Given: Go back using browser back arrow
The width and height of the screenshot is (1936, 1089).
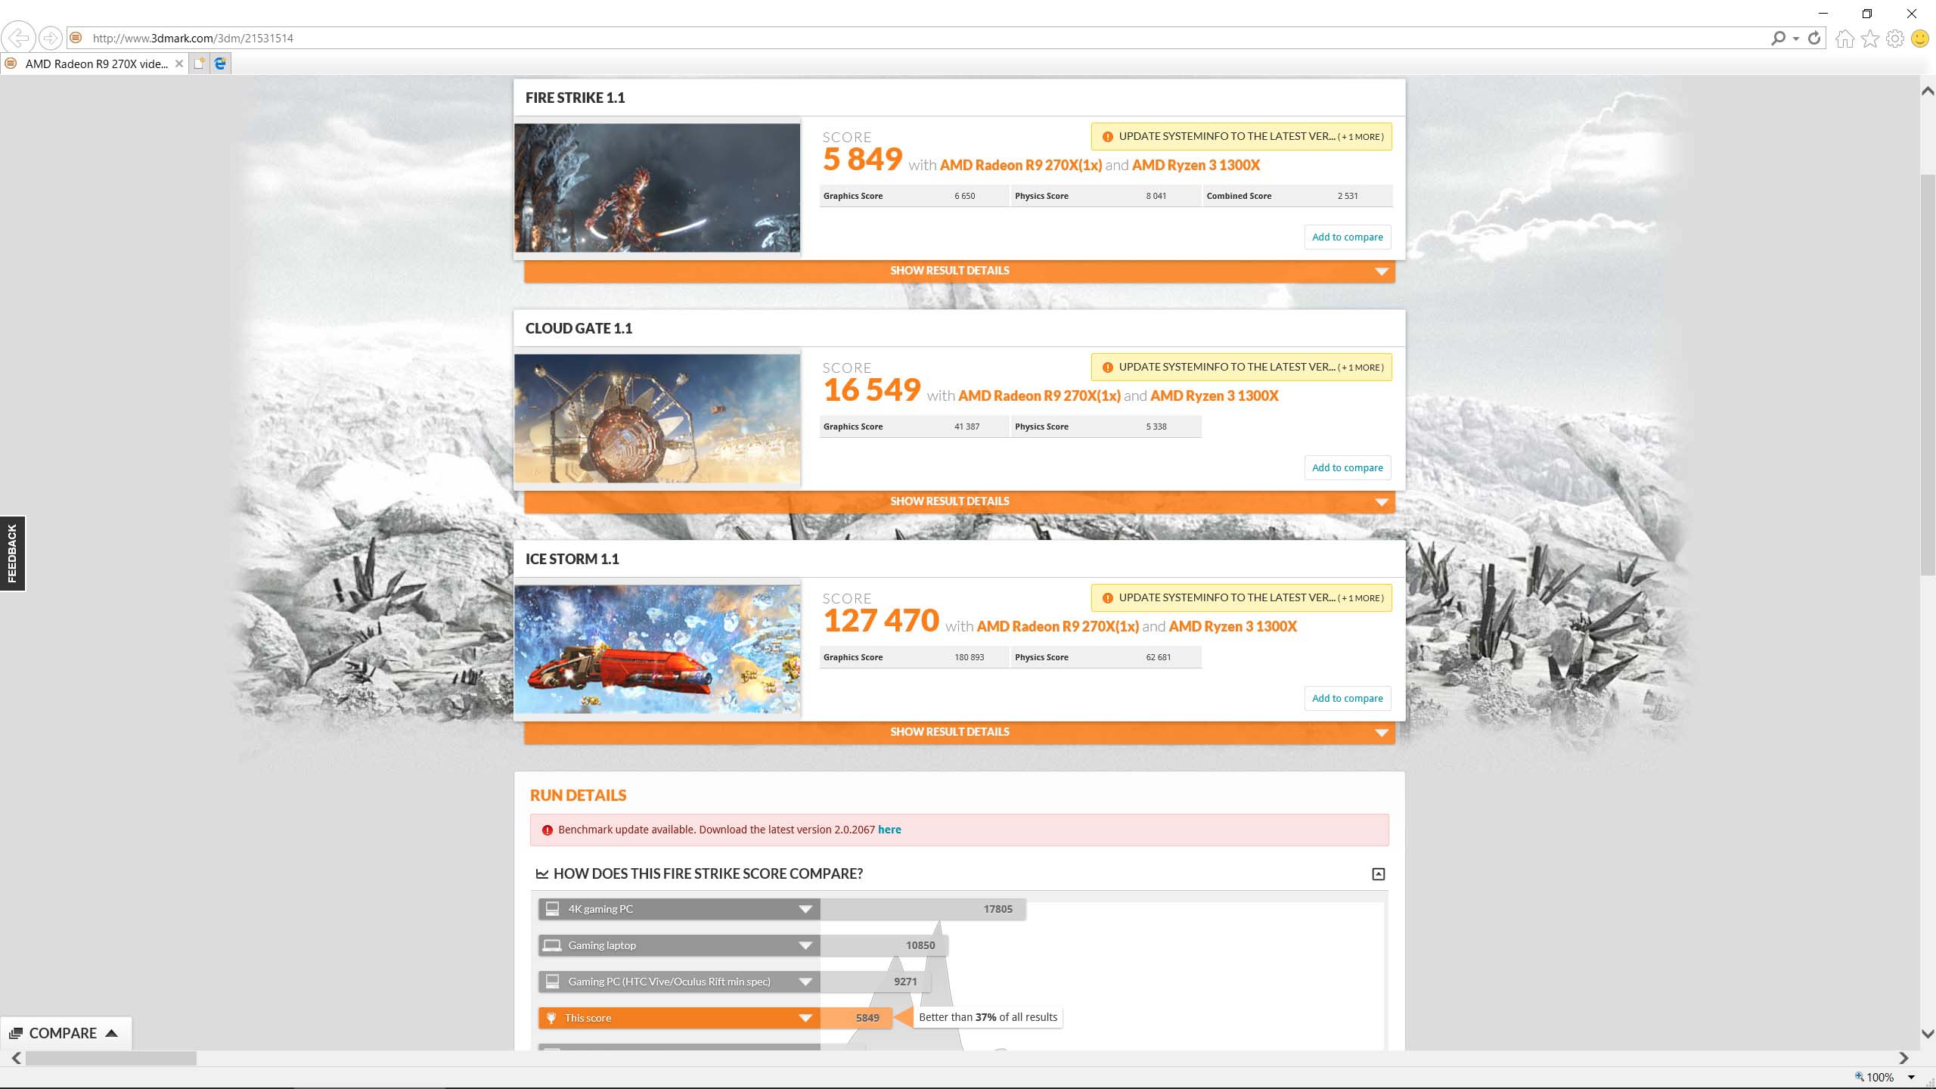Looking at the screenshot, I should pos(18,38).
